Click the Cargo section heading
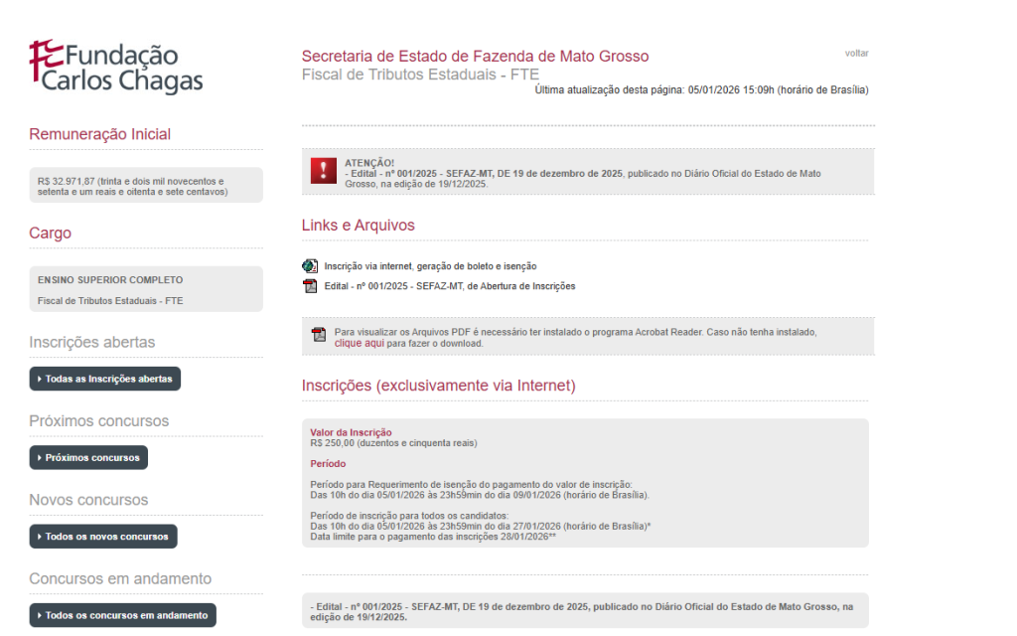The height and width of the screenshot is (636, 1017). pyautogui.click(x=51, y=234)
